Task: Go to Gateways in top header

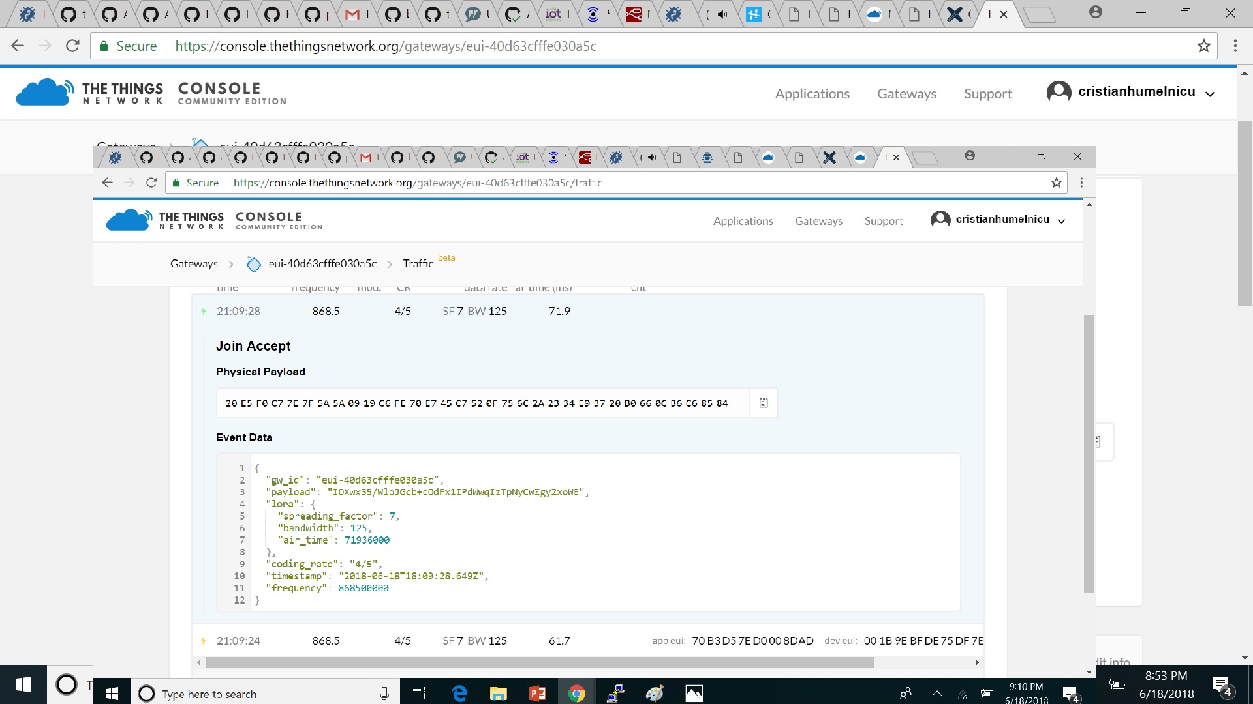Action: [x=906, y=94]
